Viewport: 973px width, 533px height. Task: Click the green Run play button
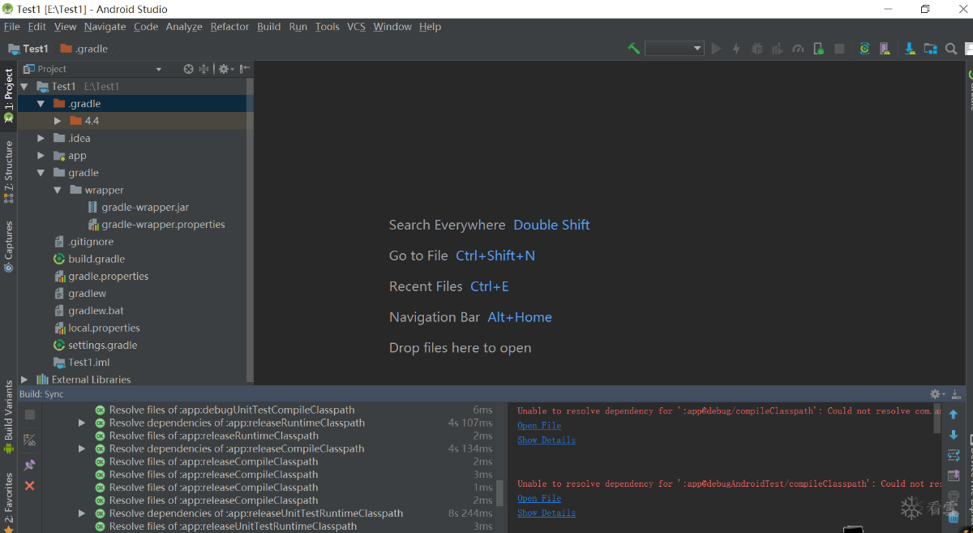pos(716,49)
